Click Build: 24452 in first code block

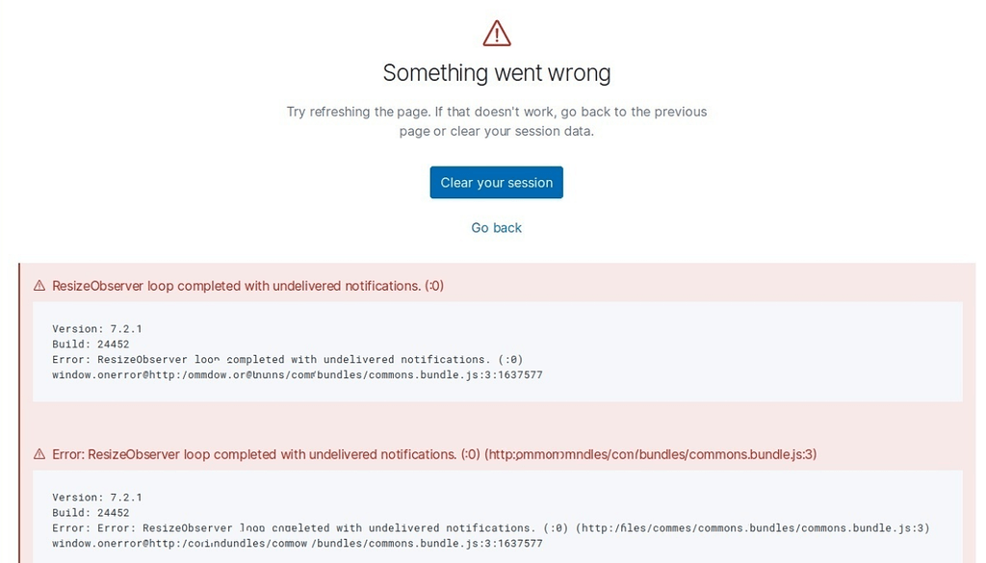click(x=91, y=345)
